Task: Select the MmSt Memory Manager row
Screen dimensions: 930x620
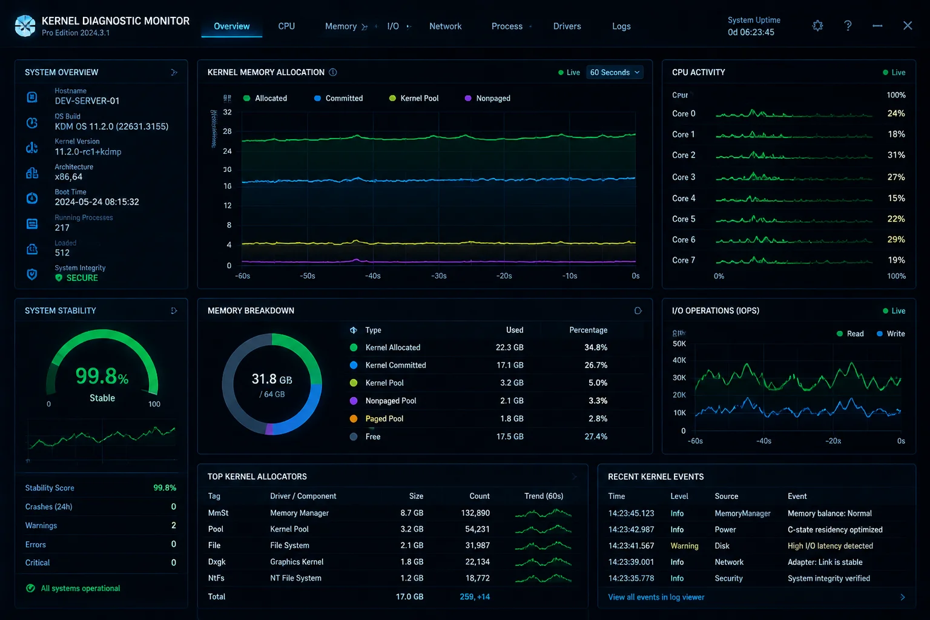Action: coord(391,513)
